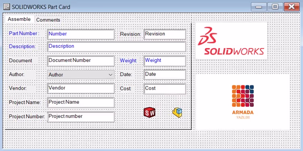Viewport: 303px width, 151px height.
Task: Open the Author dropdown list
Action: [x=81, y=75]
